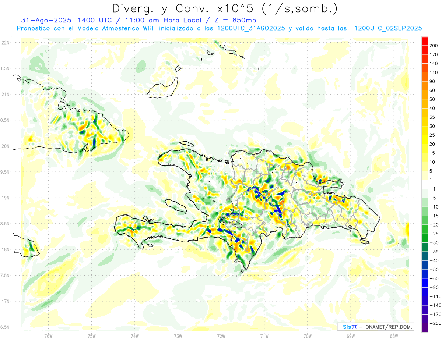Viewport: 442px width, 341px height.
Task: Click the color bar value 15
Action: (432, 153)
